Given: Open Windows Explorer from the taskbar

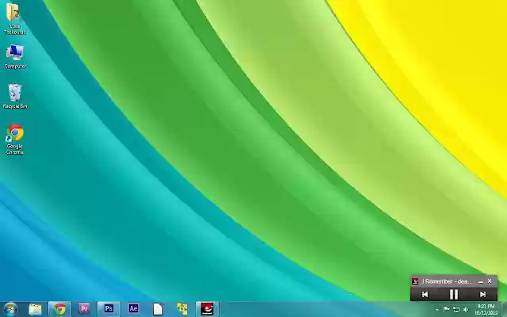Looking at the screenshot, I should 35,309.
